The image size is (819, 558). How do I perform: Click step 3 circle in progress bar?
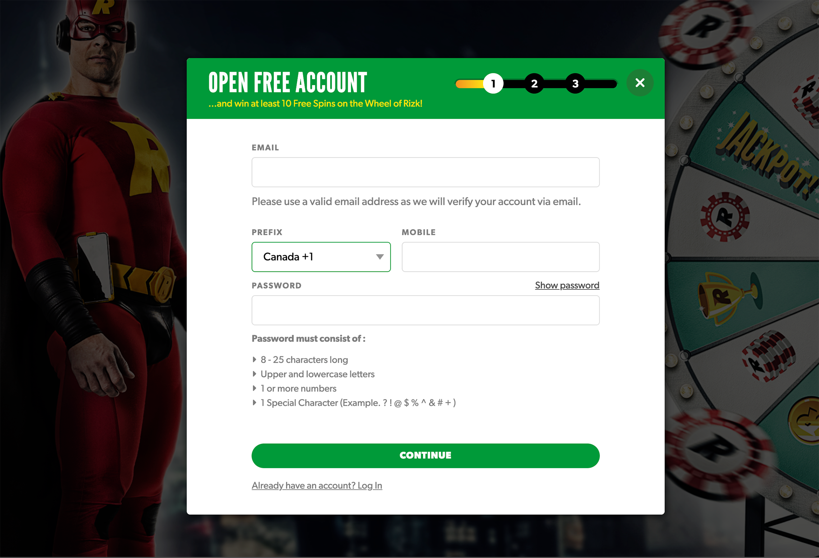click(x=575, y=83)
